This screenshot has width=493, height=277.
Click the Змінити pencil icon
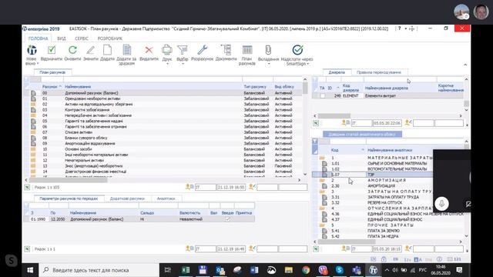pos(91,49)
